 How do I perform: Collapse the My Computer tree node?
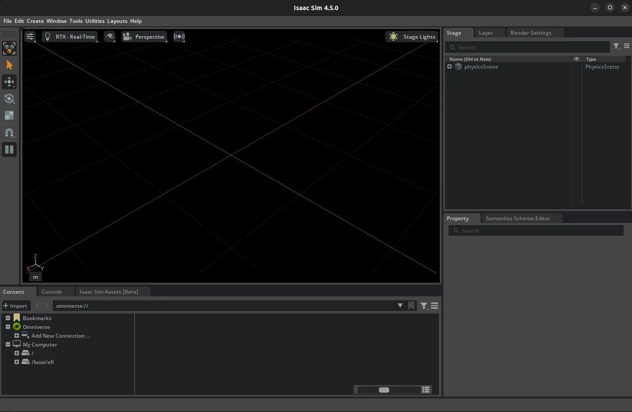(x=8, y=344)
